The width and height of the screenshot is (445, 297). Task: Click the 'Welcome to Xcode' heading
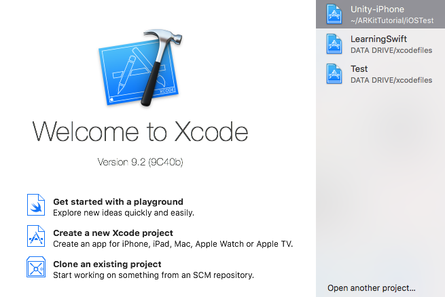click(141, 131)
